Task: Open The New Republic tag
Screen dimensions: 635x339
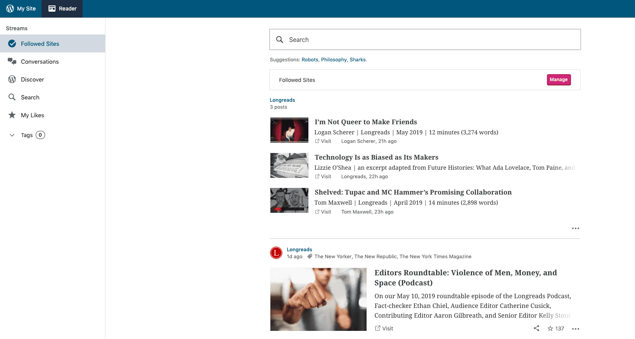Action: pos(376,257)
